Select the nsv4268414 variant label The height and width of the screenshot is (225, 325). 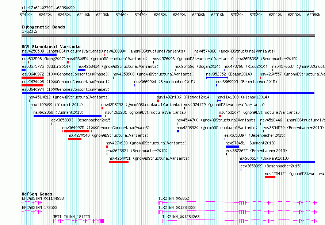coord(118,66)
